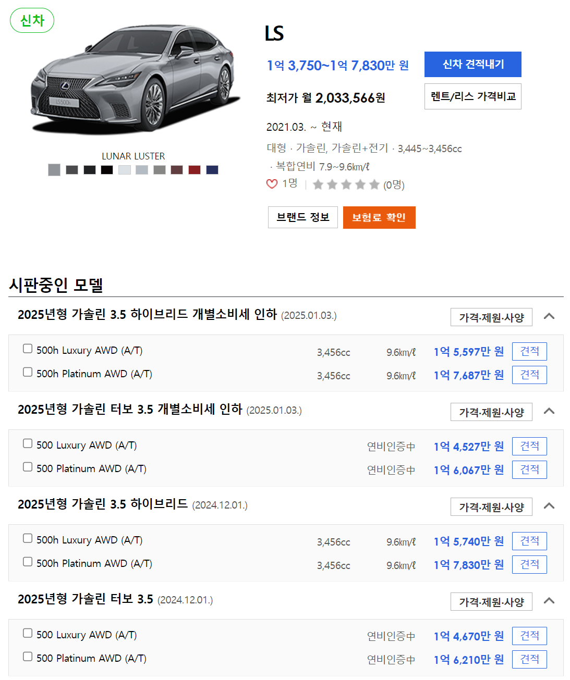Collapse 가솔린 3.5 하이브리드 (2024.12.01.) chevron
Viewport: 570px width, 680px height.
point(549,506)
